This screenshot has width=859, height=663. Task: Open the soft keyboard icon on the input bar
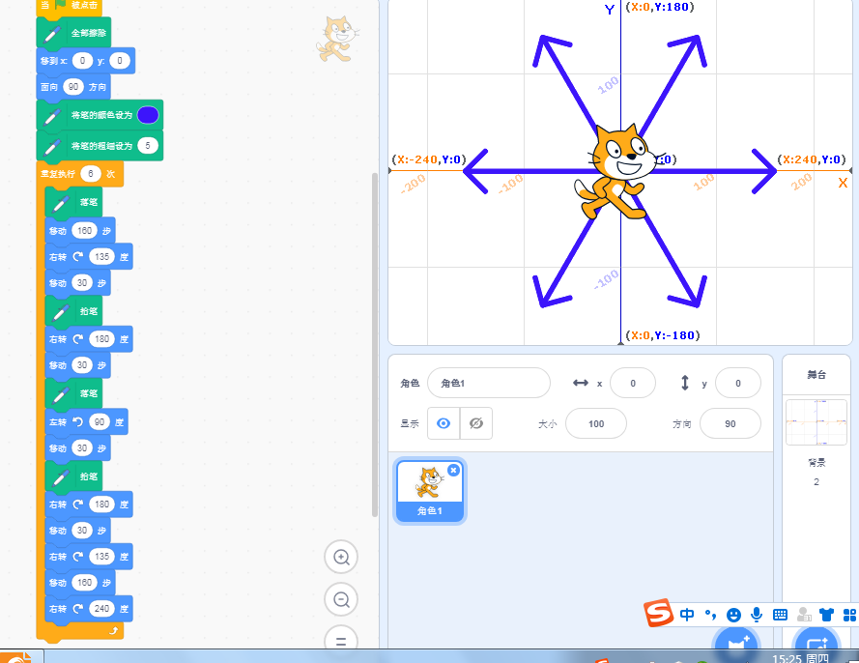coord(780,615)
